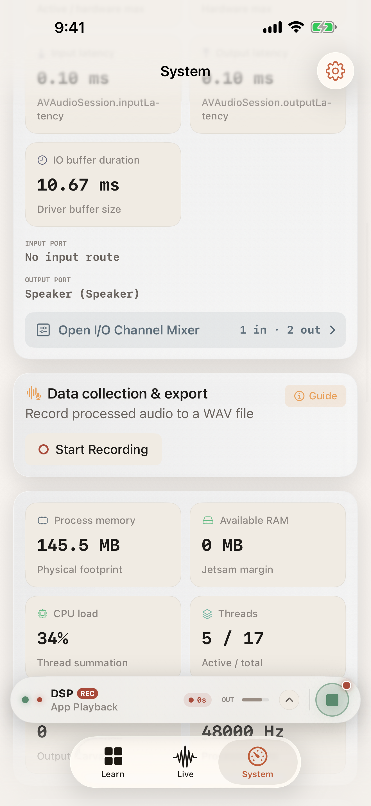The height and width of the screenshot is (806, 371).
Task: Tap the 'Active / total' caption
Action: coord(232,663)
